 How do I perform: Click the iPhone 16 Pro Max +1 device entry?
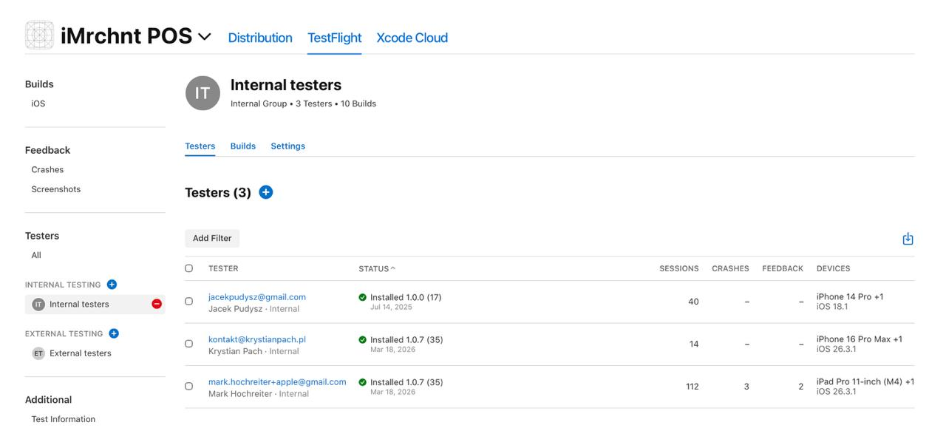click(x=860, y=339)
